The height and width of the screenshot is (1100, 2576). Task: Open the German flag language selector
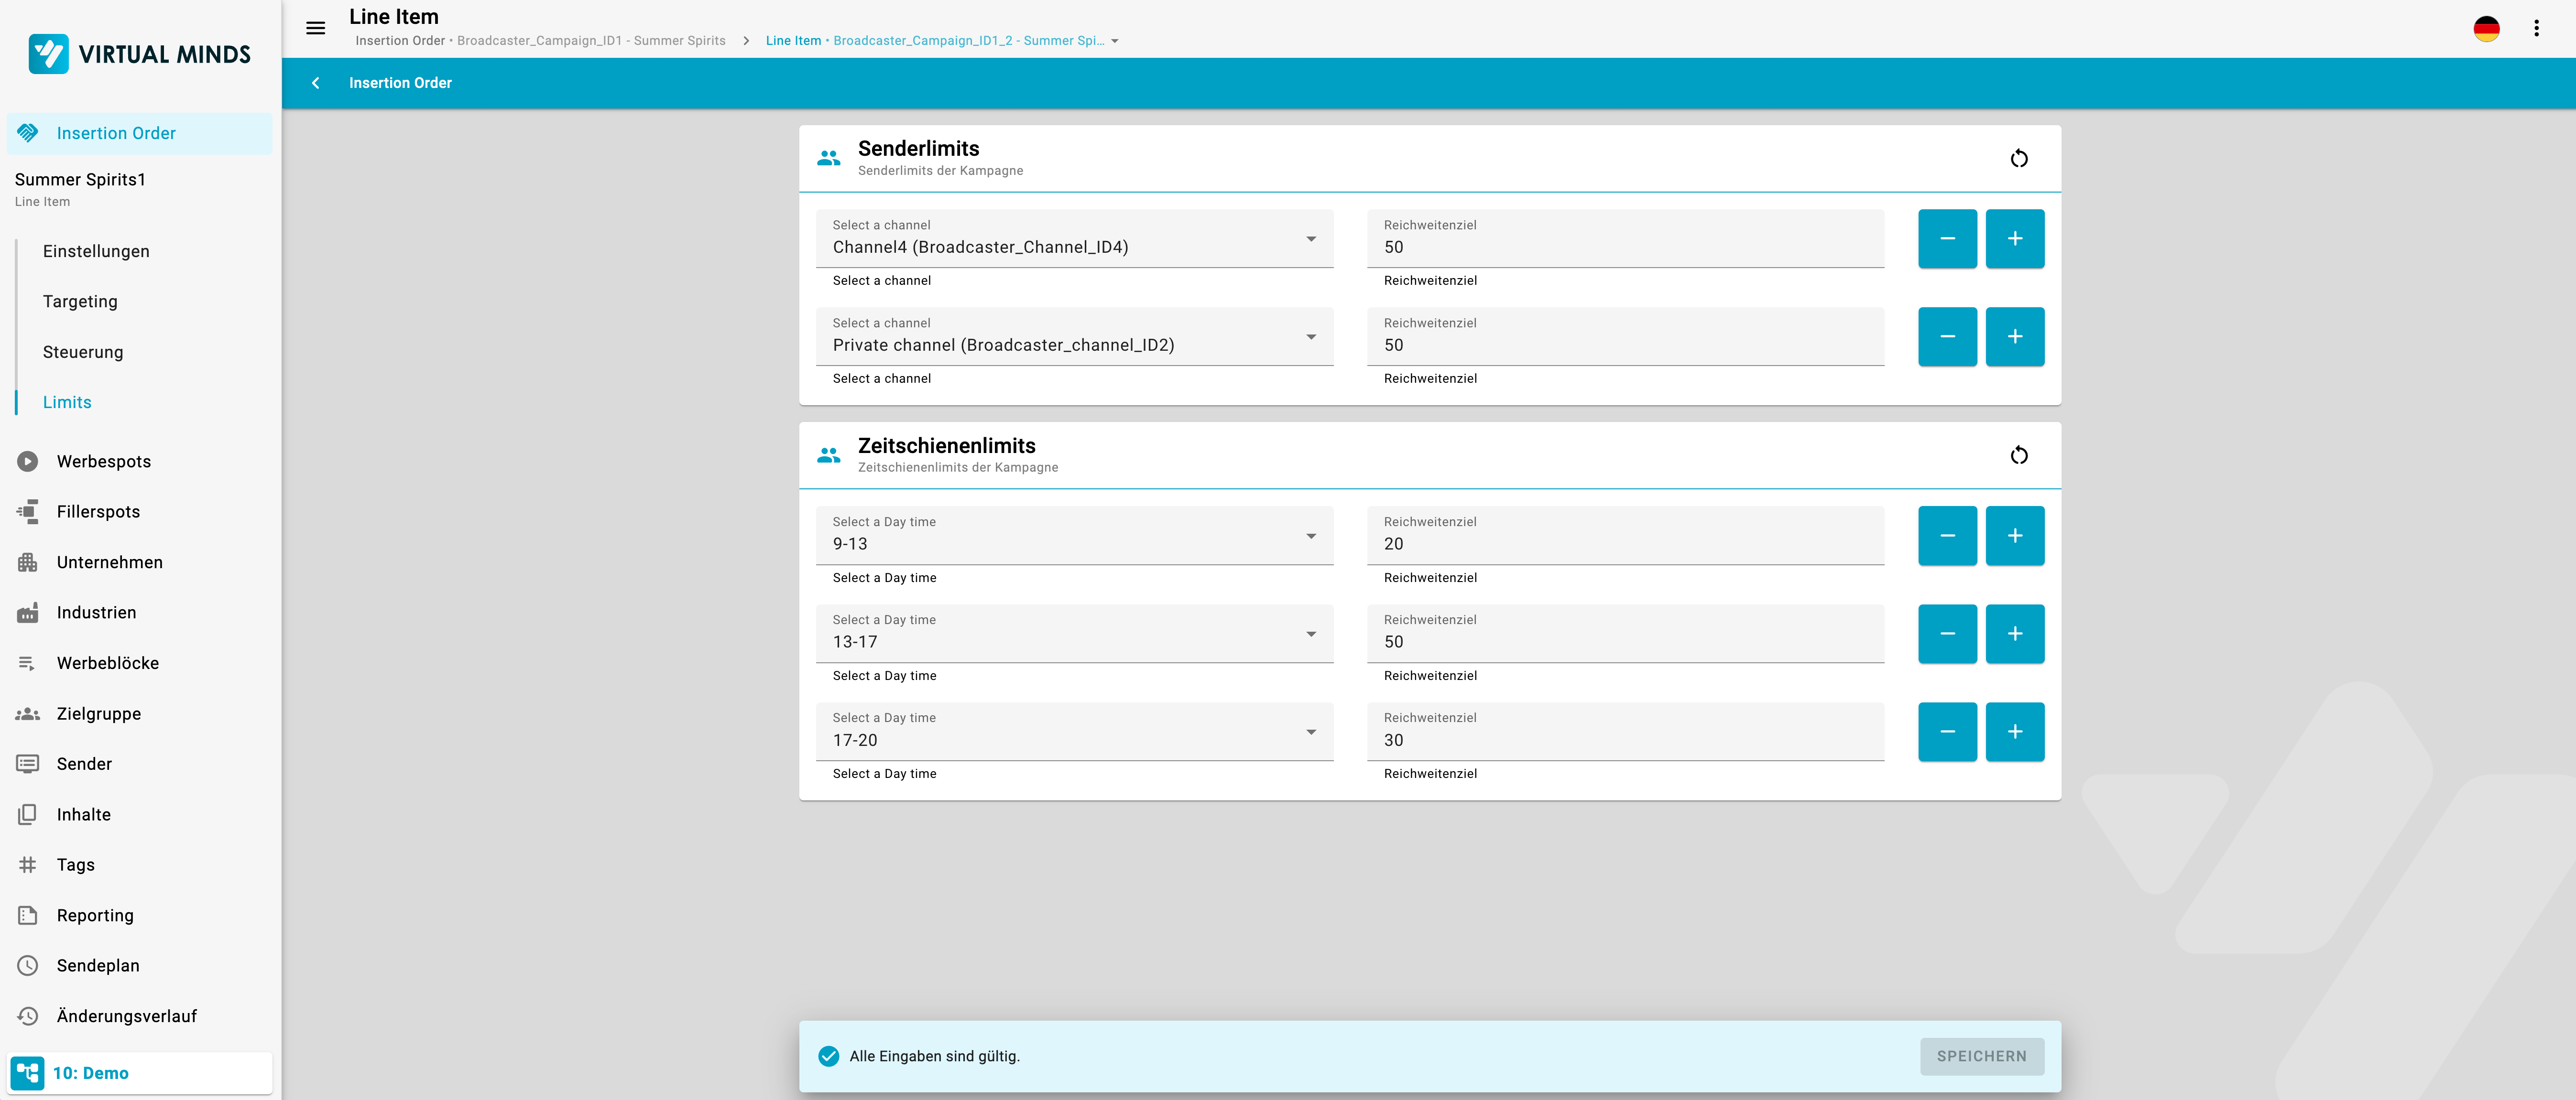tap(2486, 28)
